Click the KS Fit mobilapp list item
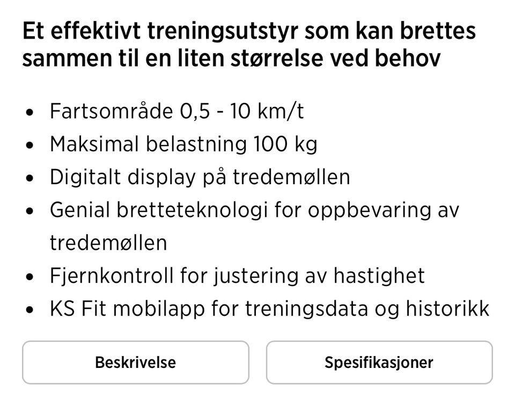 click(269, 308)
